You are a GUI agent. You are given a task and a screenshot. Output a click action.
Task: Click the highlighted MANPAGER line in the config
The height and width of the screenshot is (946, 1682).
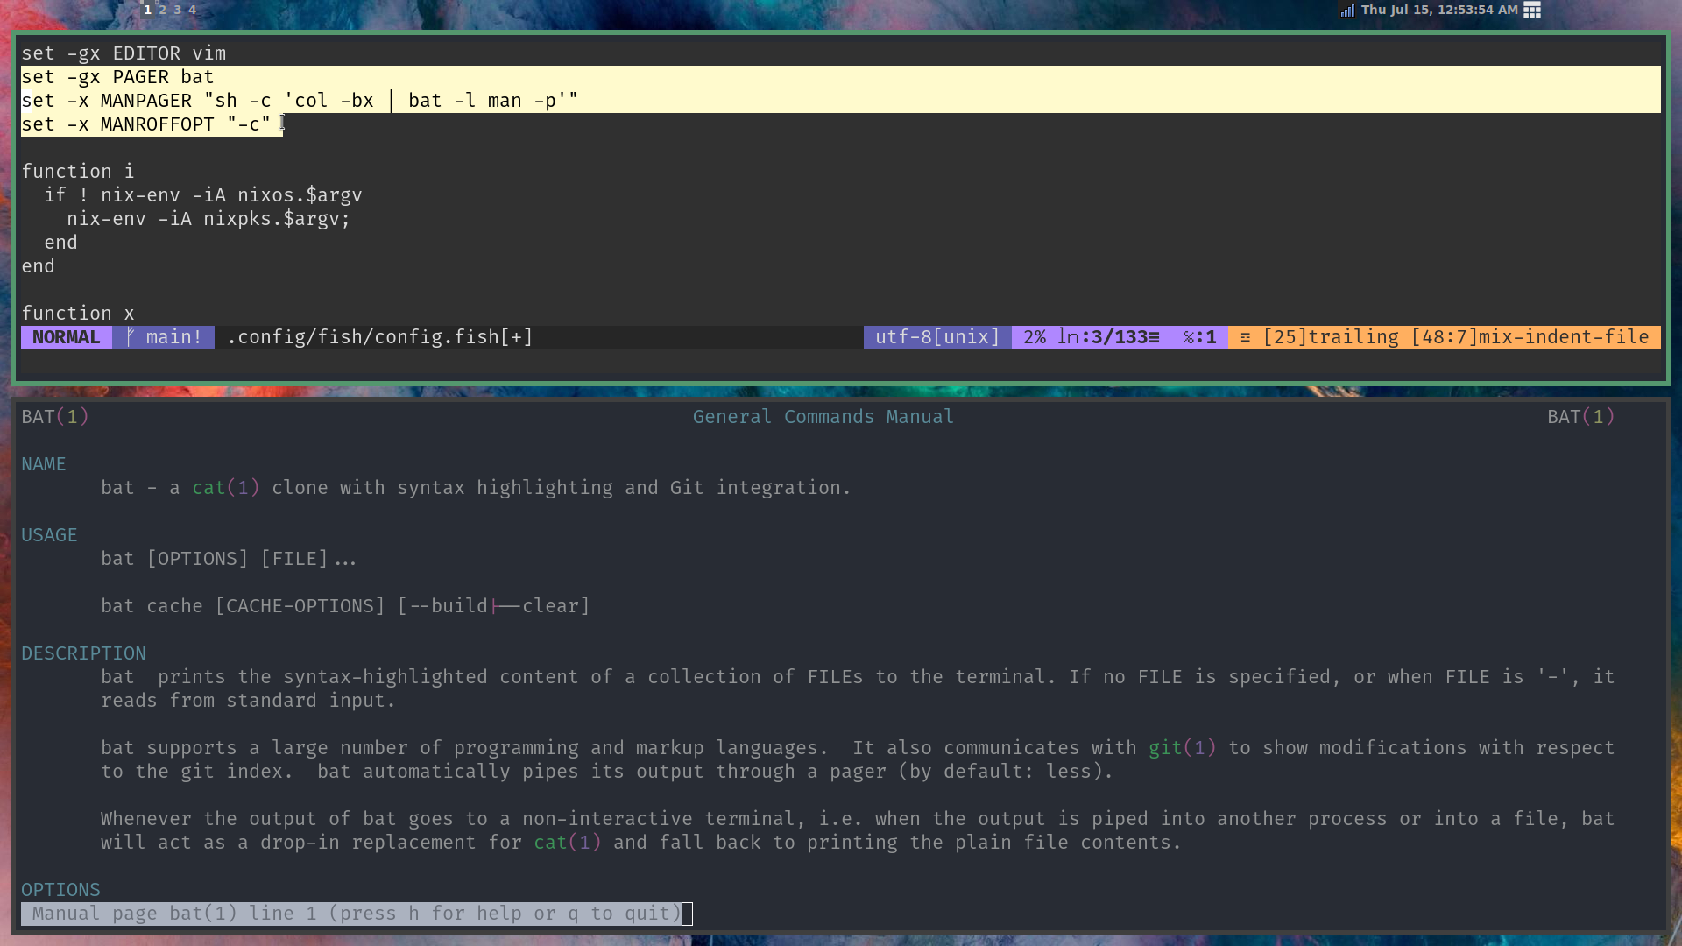(x=298, y=100)
